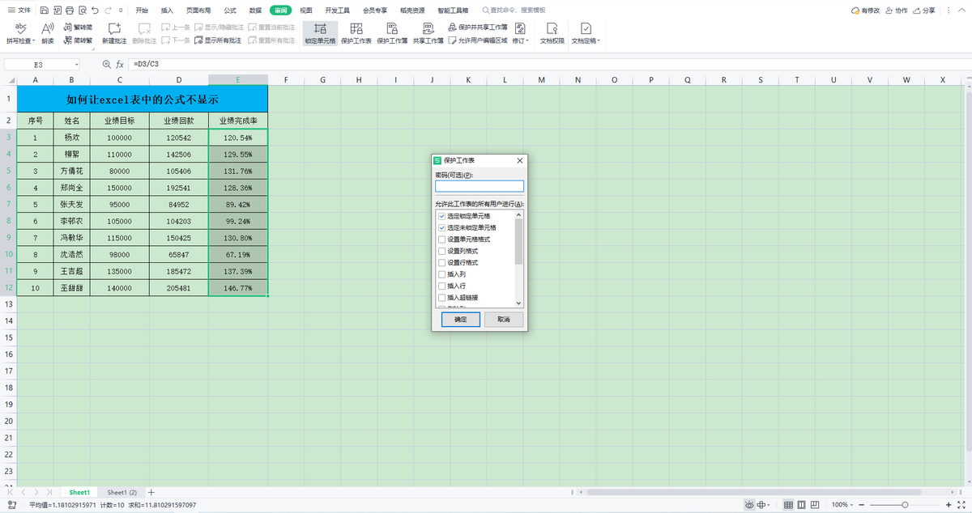
Task: Click the 简转繁 conversion icon
Action: pos(67,40)
